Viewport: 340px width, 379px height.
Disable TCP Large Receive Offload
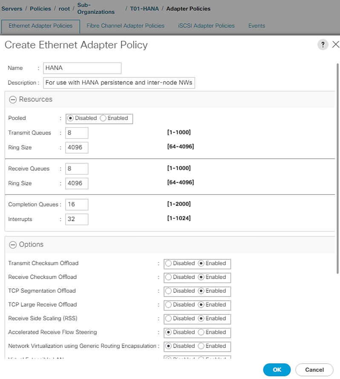point(169,305)
